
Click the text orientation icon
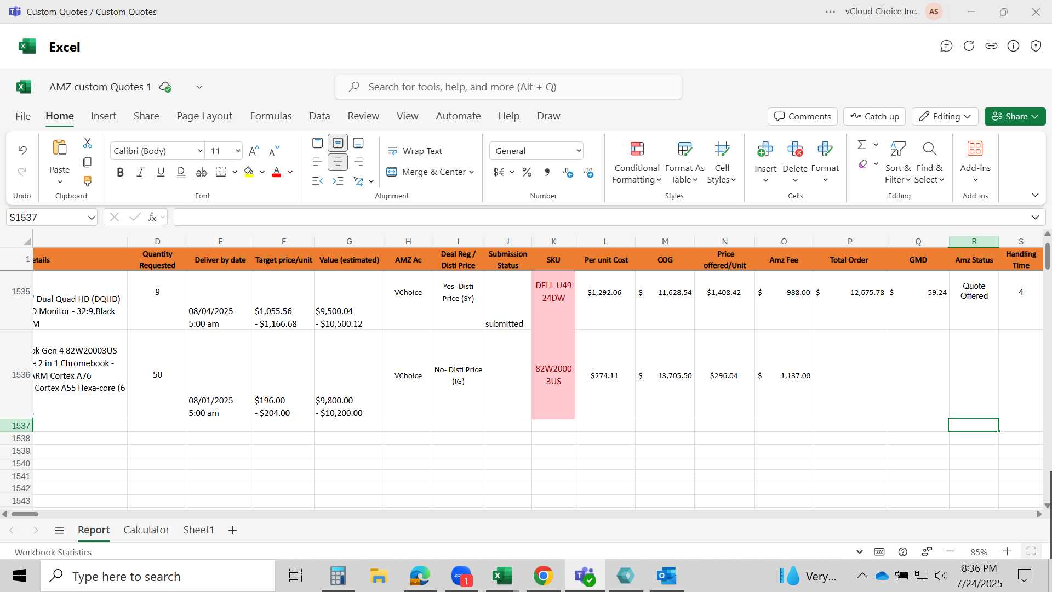[358, 181]
